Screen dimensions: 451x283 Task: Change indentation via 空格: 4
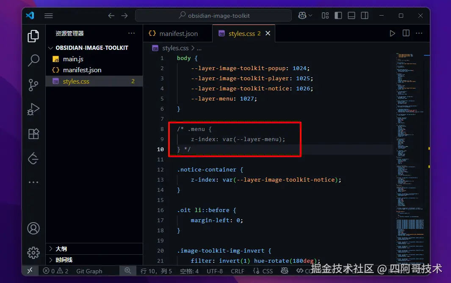click(x=189, y=271)
